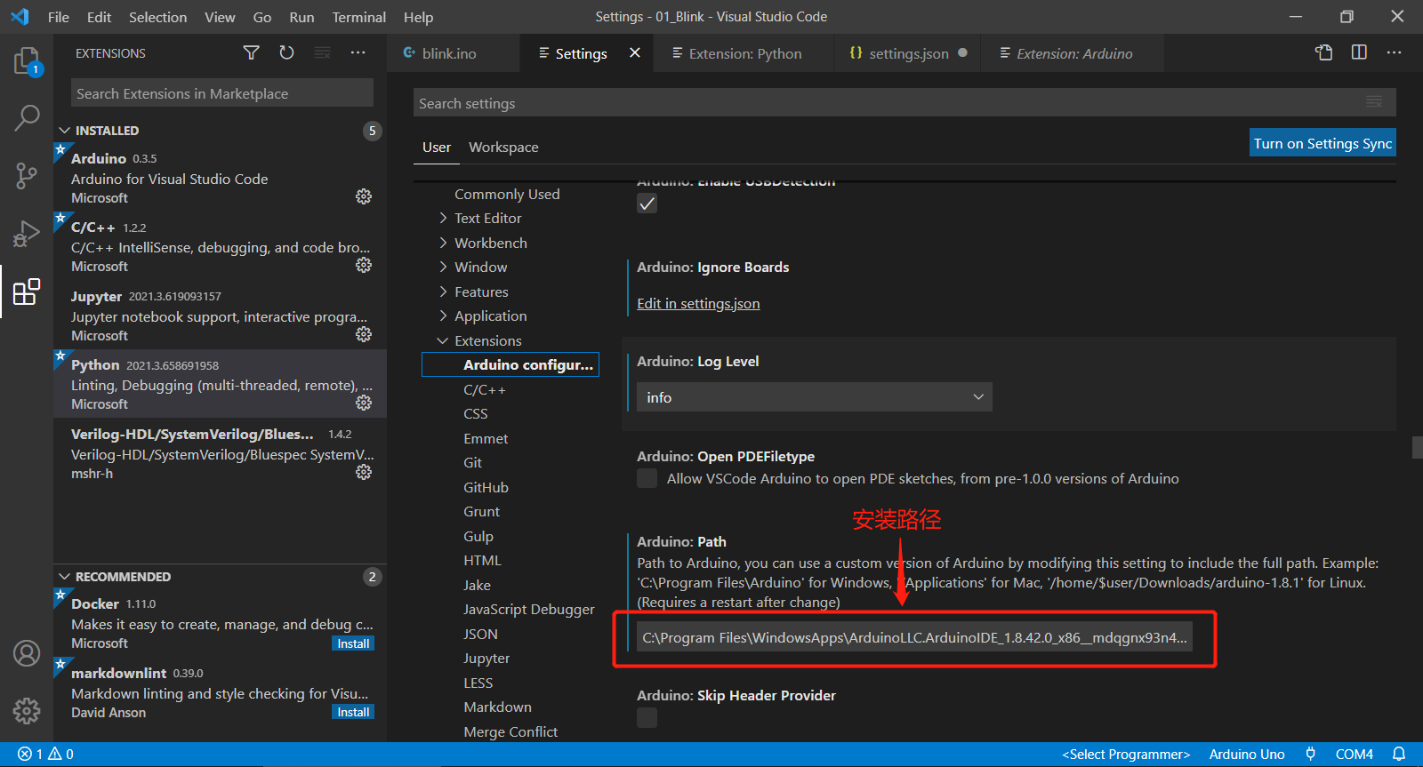
Task: Open manage gear for C/C++ extension
Action: [364, 265]
